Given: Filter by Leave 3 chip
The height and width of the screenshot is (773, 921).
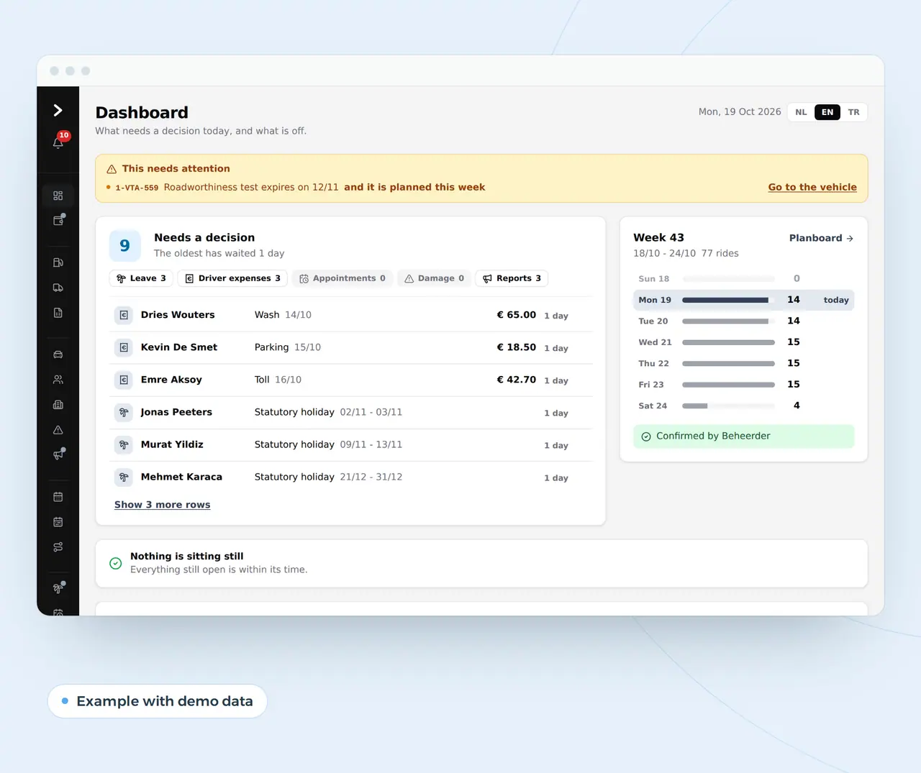Looking at the screenshot, I should 141,278.
